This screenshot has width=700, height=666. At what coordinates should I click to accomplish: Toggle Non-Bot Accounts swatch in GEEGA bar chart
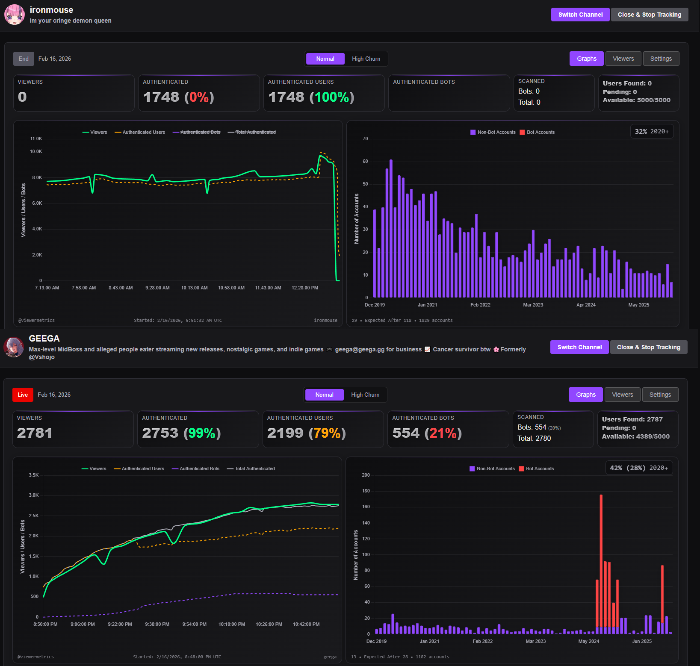pos(472,469)
